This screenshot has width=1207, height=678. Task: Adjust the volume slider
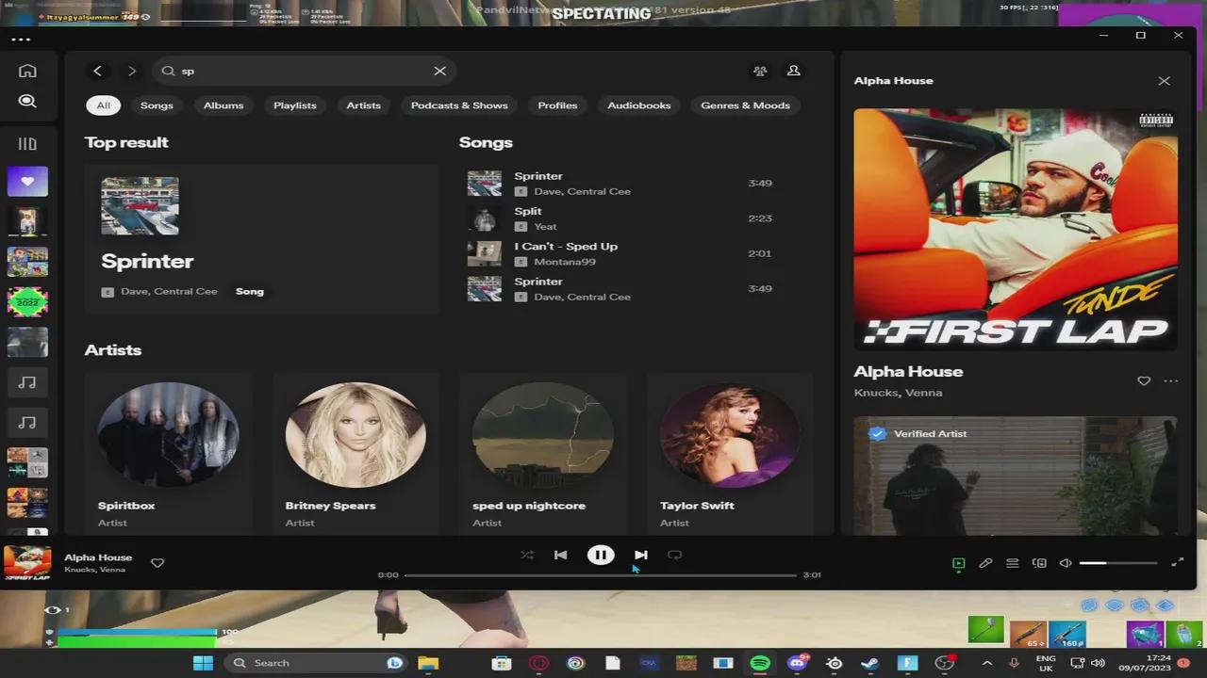click(x=1118, y=563)
